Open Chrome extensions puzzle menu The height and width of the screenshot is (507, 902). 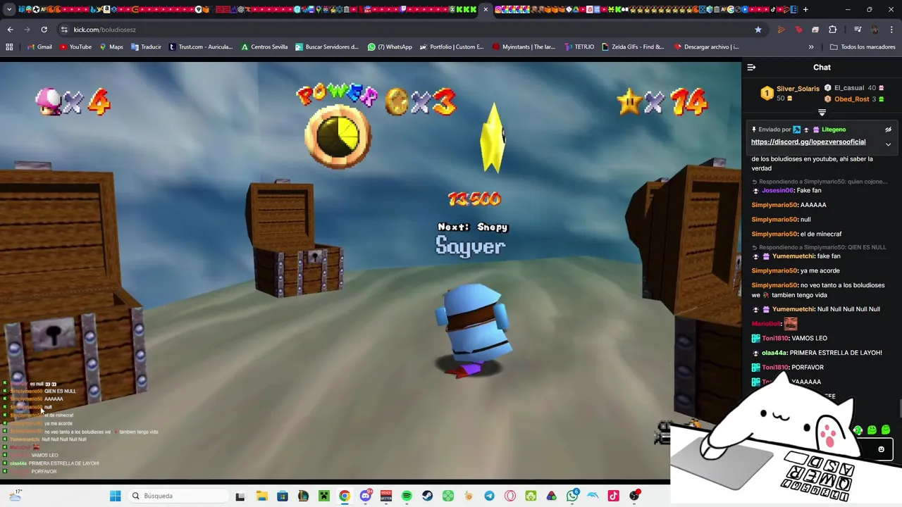tap(833, 30)
